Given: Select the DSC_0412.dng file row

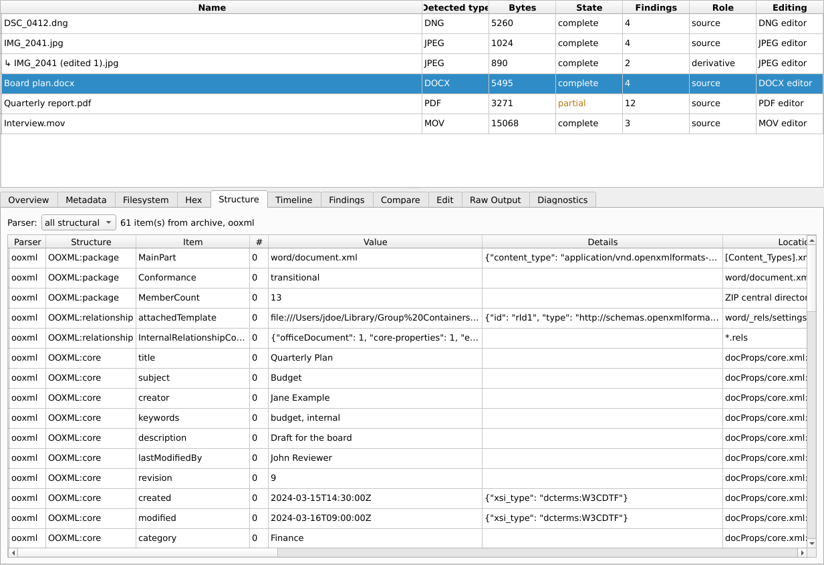Looking at the screenshot, I should click(x=412, y=23).
